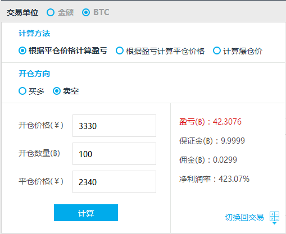Click the blue 计算 button
The height and width of the screenshot is (234, 286).
[x=86, y=213]
